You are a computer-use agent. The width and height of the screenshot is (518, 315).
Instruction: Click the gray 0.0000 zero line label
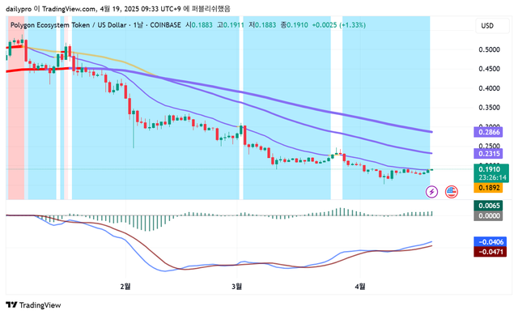tap(488, 216)
